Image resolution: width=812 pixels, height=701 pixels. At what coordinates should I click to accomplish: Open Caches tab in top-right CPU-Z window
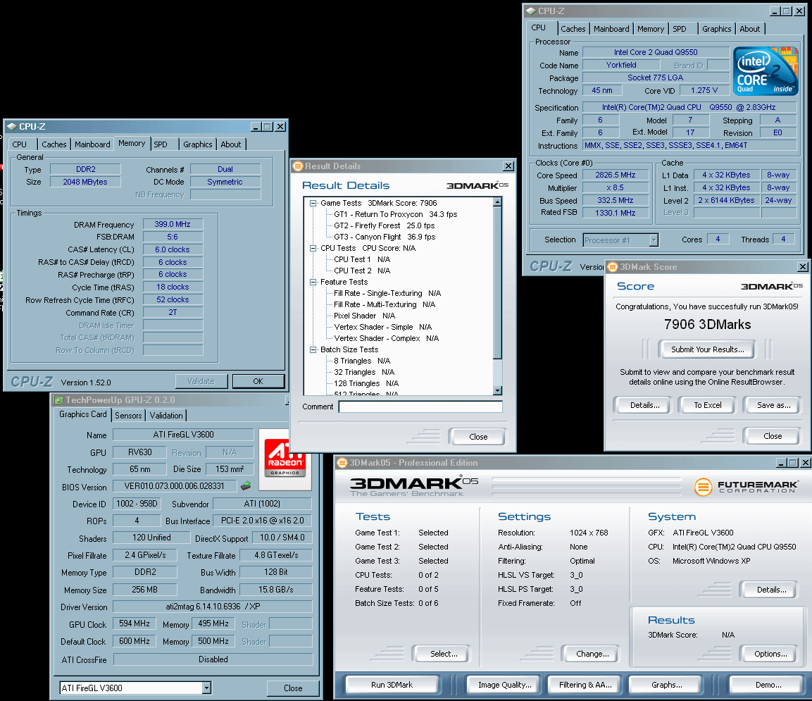pos(573,29)
